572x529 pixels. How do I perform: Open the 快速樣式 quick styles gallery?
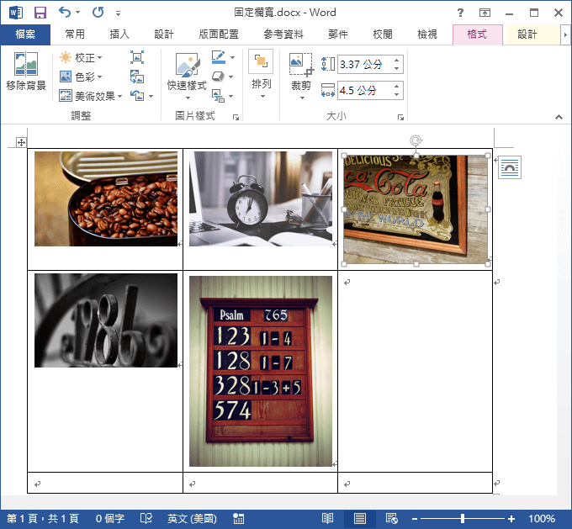tap(188, 77)
